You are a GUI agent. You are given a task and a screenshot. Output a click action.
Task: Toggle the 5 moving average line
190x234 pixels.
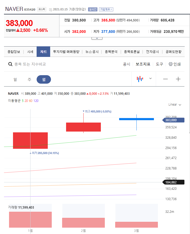tap(23, 101)
